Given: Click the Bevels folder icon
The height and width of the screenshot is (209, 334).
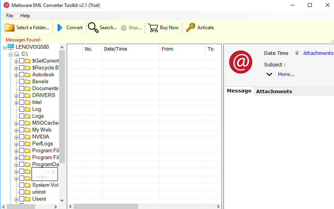Looking at the screenshot, I should point(28,82).
